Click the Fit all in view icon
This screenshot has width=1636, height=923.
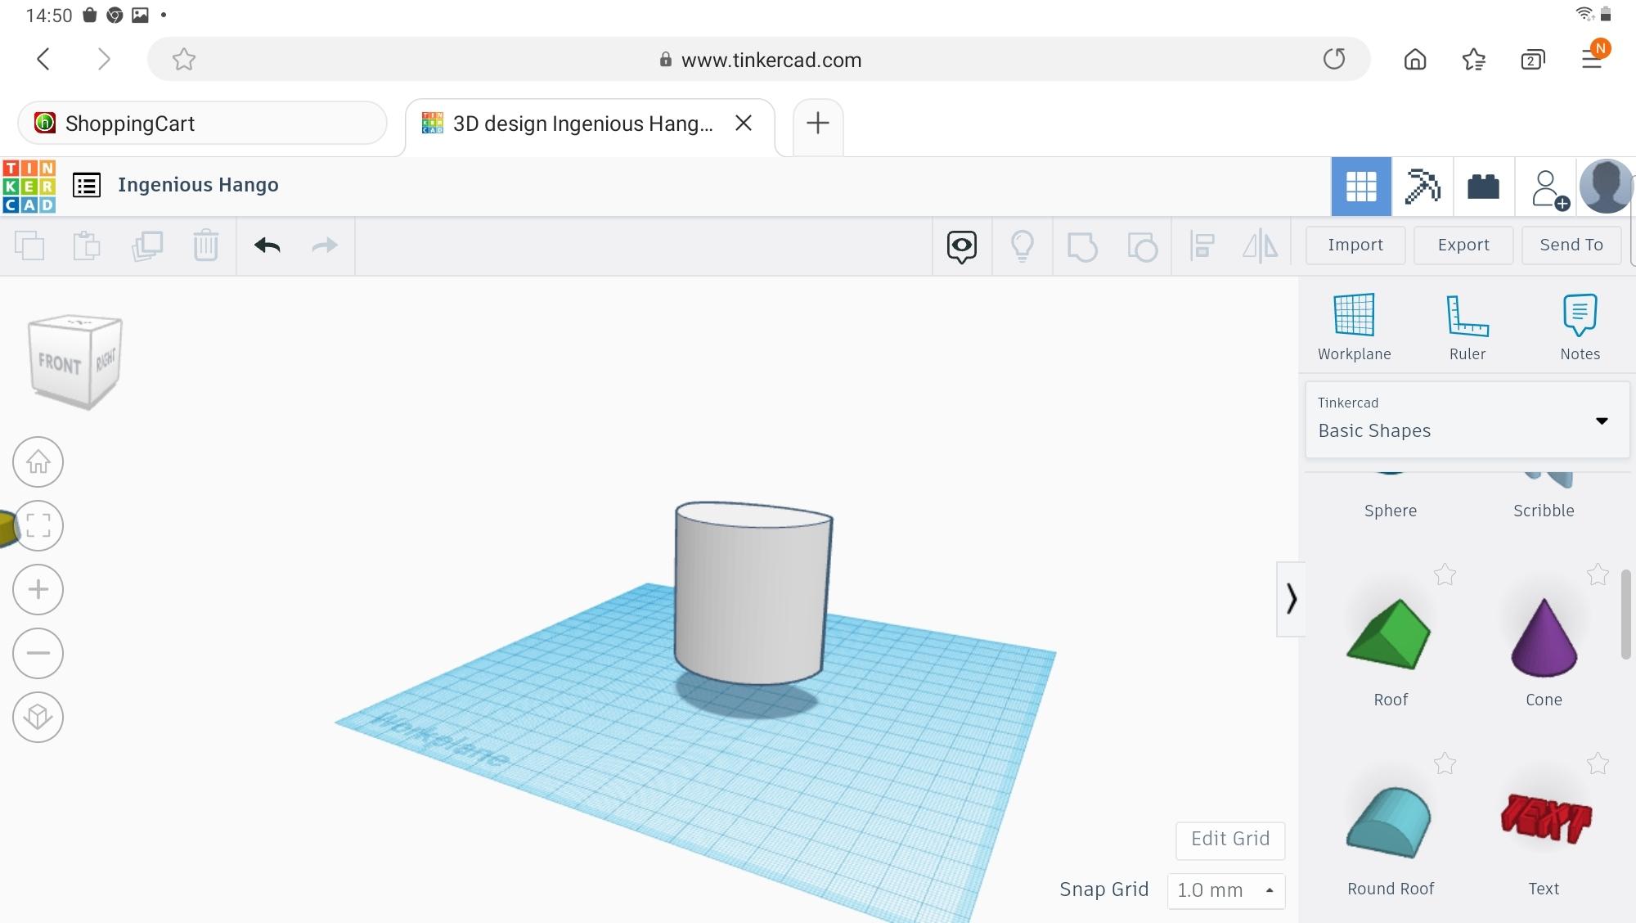[x=38, y=525]
